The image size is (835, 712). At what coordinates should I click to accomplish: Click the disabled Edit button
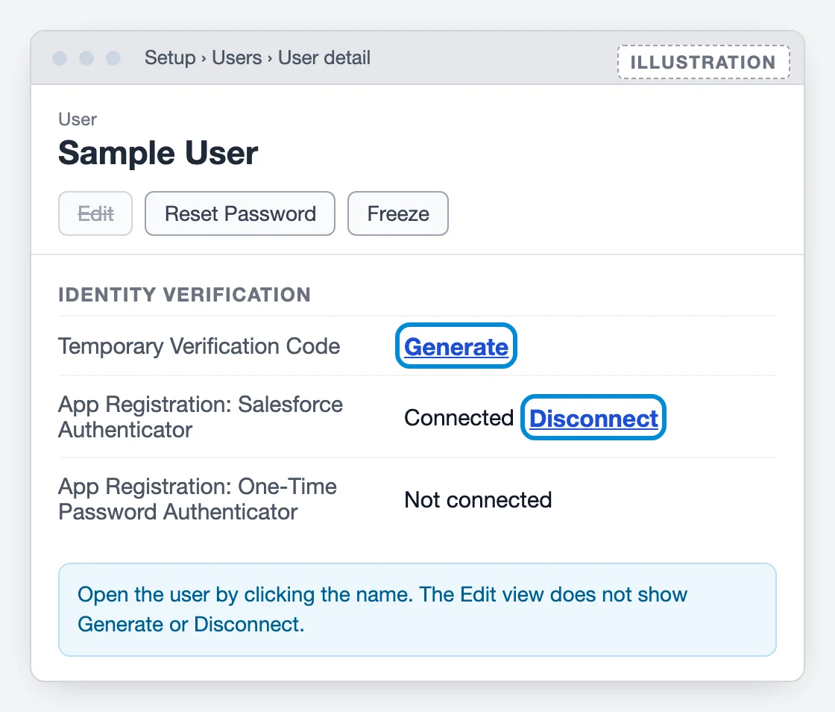(x=95, y=213)
